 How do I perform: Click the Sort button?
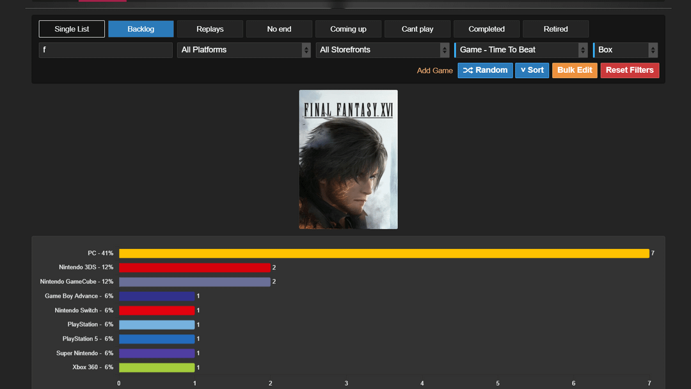tap(532, 70)
